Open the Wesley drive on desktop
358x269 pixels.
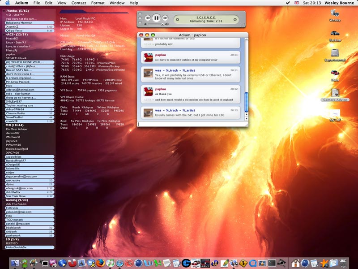tap(335, 14)
